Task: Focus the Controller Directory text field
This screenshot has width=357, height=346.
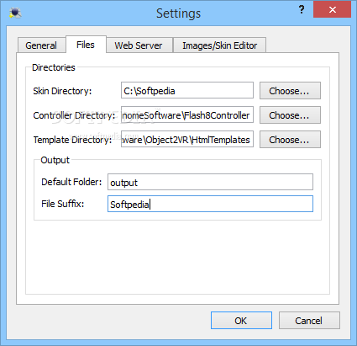Action: click(187, 114)
